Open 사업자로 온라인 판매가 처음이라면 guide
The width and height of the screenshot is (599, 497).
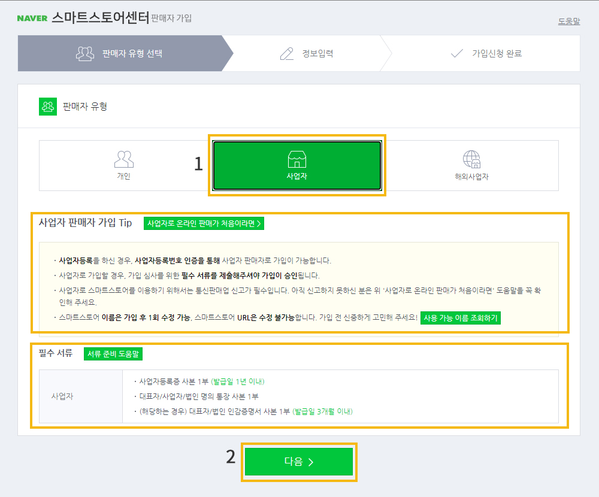pyautogui.click(x=204, y=223)
